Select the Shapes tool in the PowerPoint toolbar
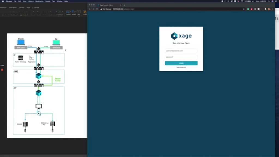279x157 pixels. click(x=73, y=12)
